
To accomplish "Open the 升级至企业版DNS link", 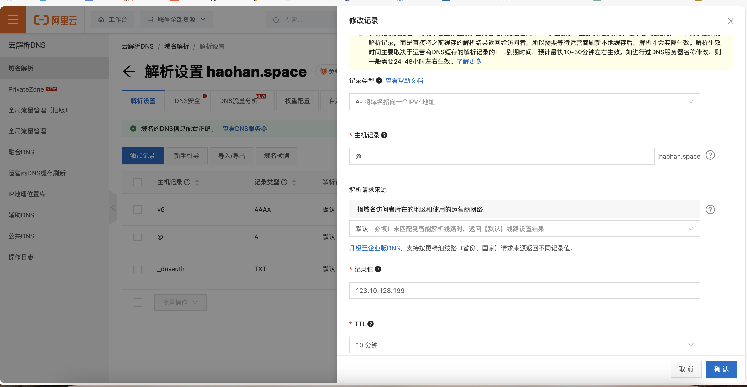I will pyautogui.click(x=374, y=248).
